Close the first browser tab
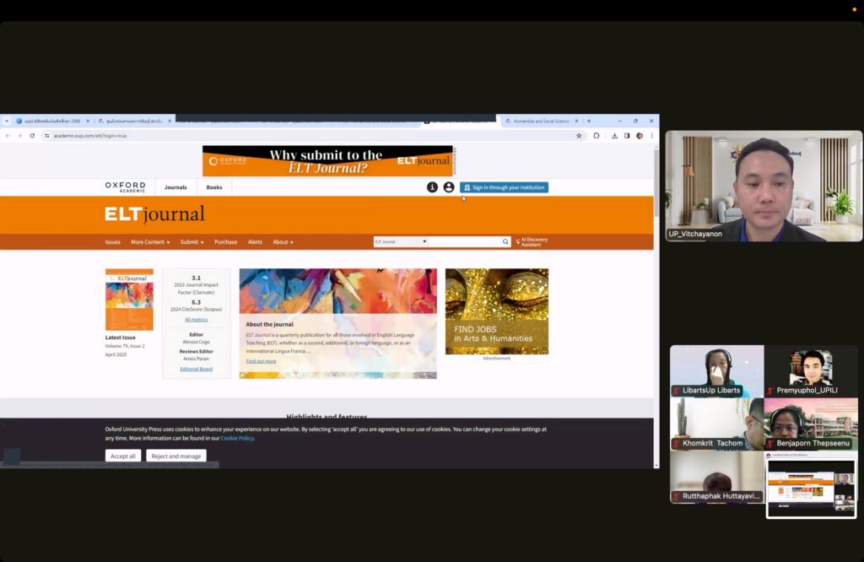864x562 pixels. [88, 121]
